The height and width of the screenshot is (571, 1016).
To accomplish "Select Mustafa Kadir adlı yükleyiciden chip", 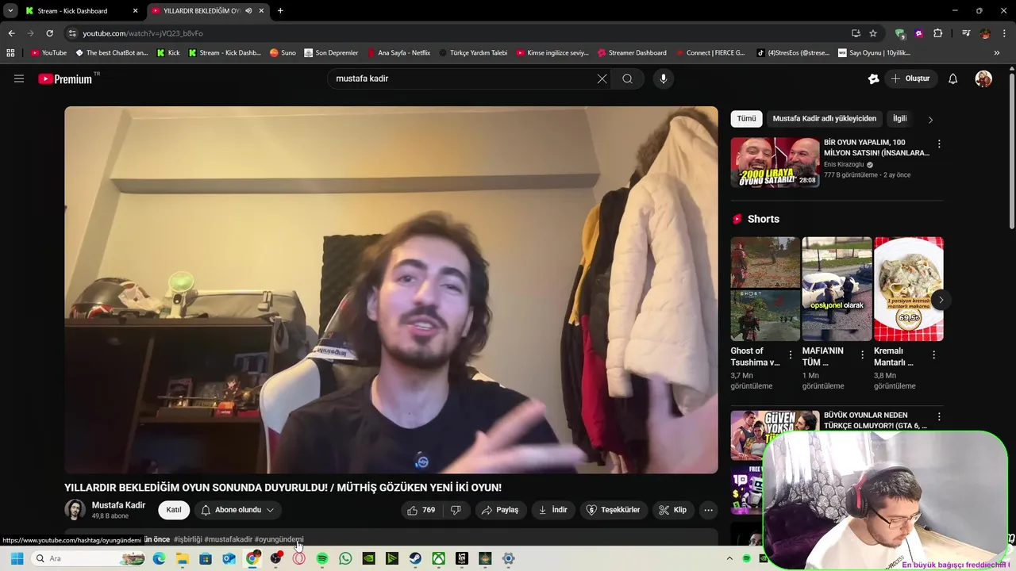I will pyautogui.click(x=824, y=119).
